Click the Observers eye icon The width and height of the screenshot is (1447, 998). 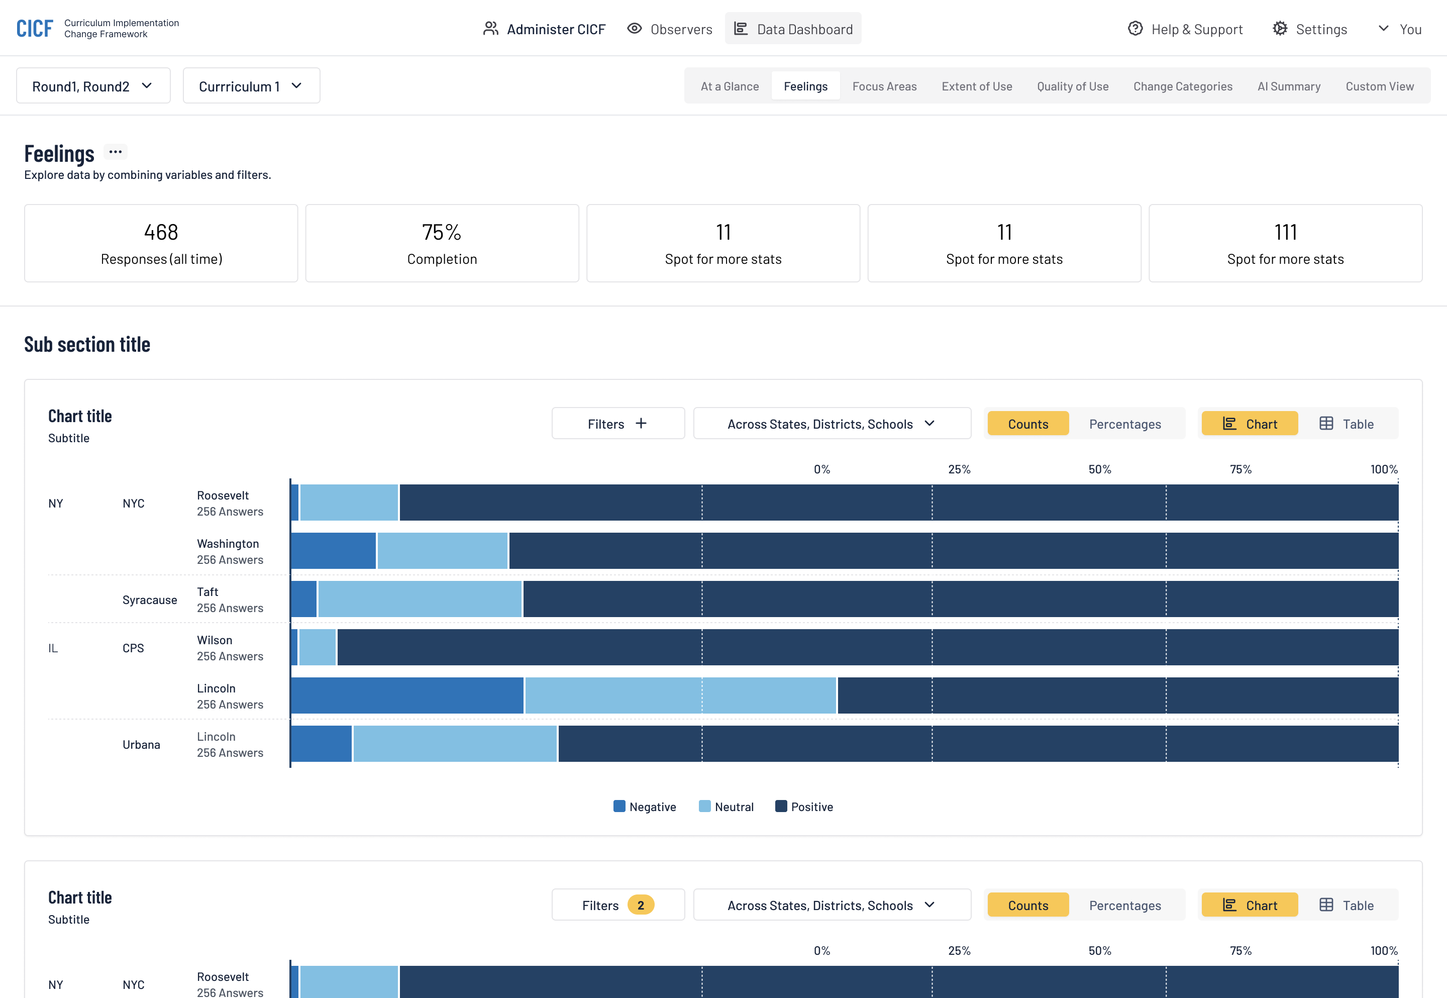tap(635, 29)
